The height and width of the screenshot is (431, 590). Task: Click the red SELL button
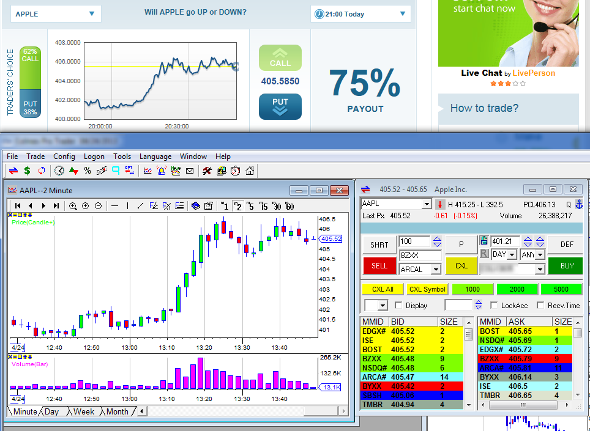379,266
